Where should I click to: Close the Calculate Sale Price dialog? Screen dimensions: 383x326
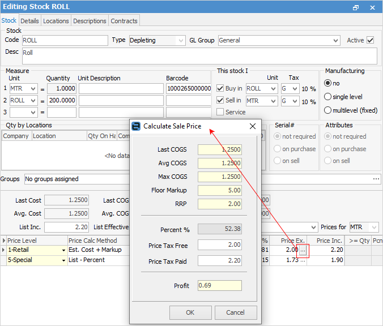(253, 126)
